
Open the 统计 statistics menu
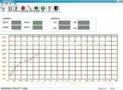click(x=11, y=4)
